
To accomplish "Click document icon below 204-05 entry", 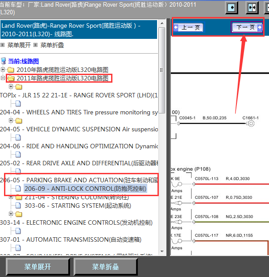I will 18,138.
